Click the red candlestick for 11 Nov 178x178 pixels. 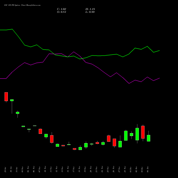52,139
